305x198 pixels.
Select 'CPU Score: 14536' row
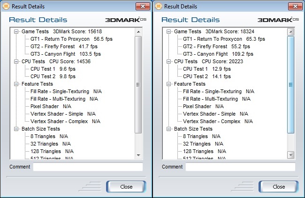56,61
